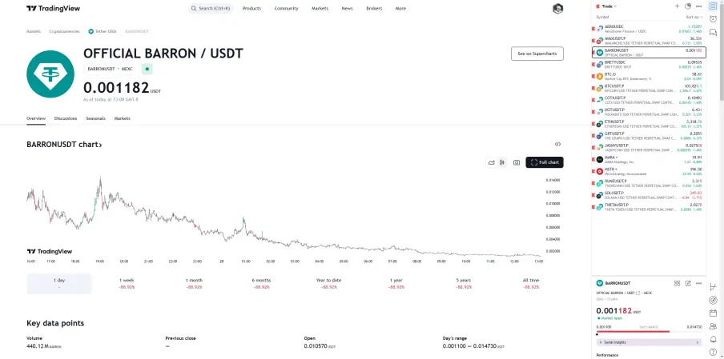This screenshot has height=359, width=724.
Task: Select BTCUSDT.P in the watchlist
Action: [x=649, y=89]
